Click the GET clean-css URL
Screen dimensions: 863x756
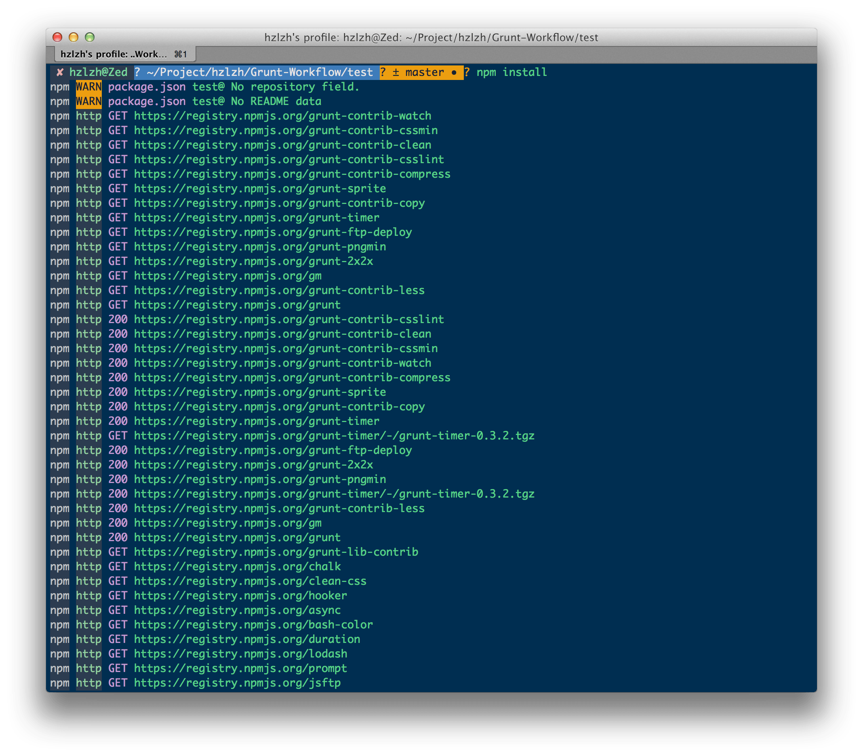coord(250,582)
